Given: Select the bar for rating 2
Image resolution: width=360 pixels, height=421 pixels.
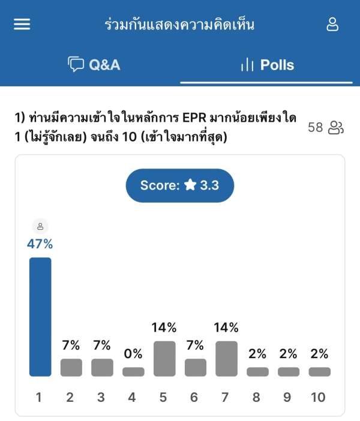Looking at the screenshot, I should coord(71,367).
